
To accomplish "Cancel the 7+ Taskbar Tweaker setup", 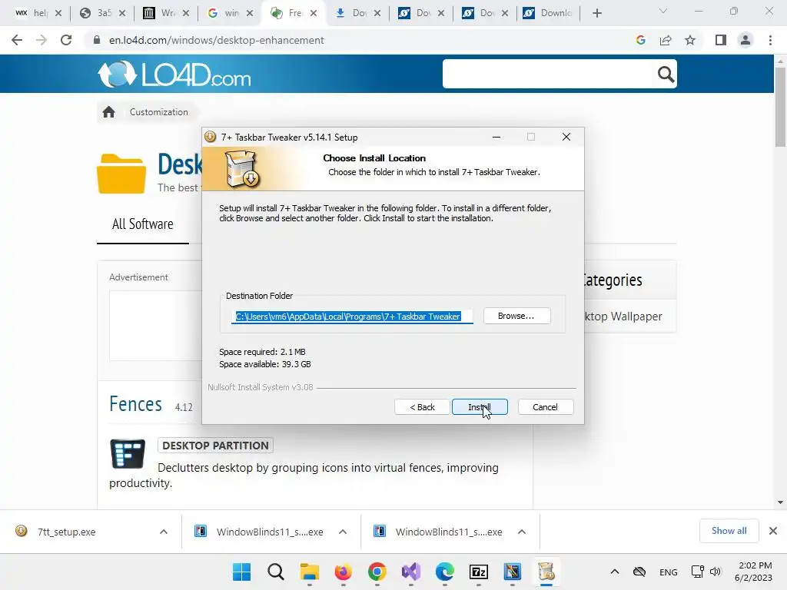I will tap(545, 407).
